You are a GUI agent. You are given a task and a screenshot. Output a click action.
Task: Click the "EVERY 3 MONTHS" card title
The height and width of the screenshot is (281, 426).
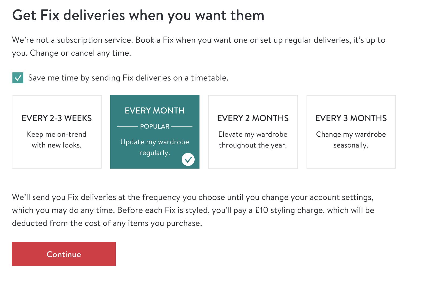click(351, 118)
